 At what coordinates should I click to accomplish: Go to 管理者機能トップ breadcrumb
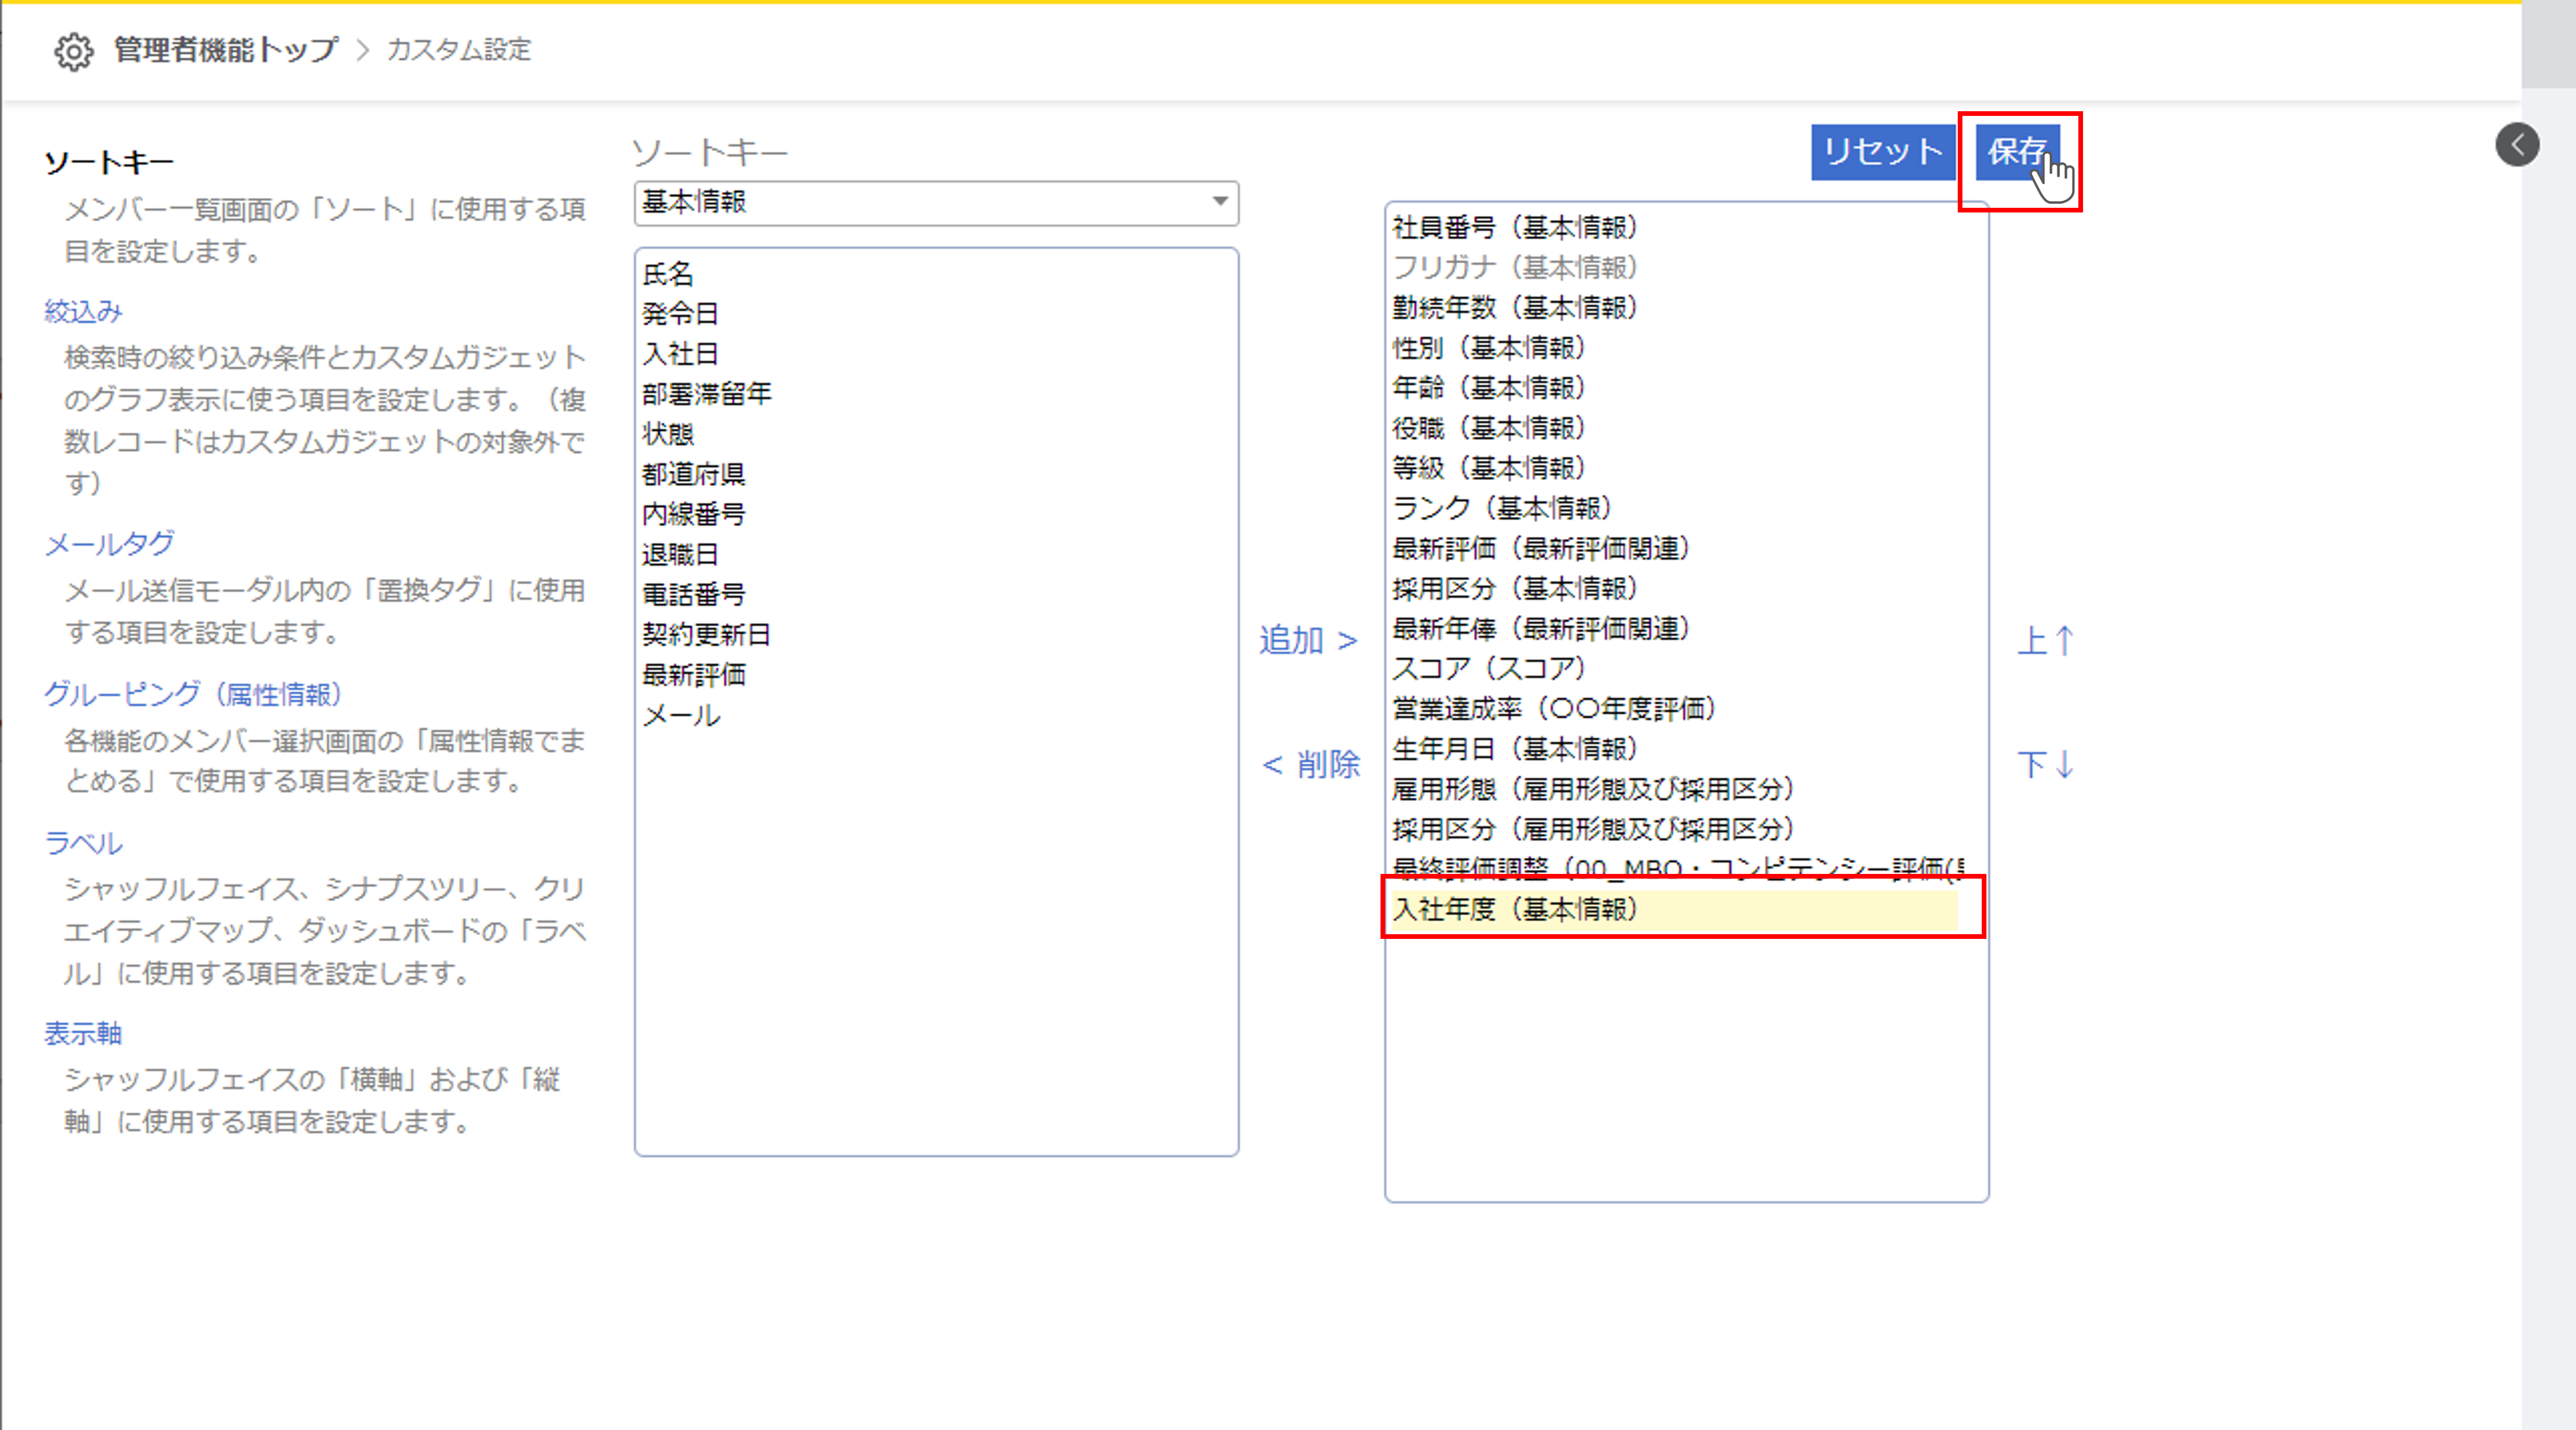pos(226,50)
